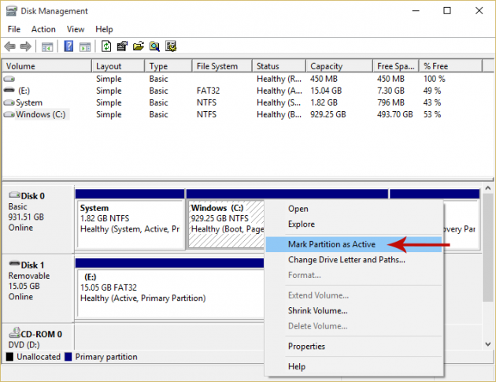Click the open folder toolbar icon

[139, 46]
